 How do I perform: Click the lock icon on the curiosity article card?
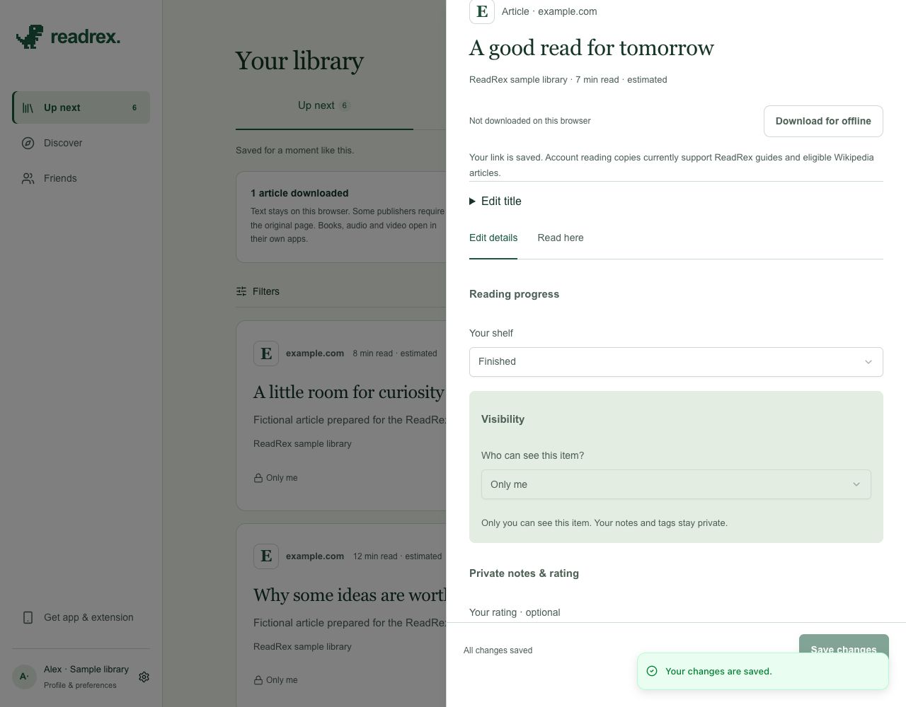[x=258, y=478]
